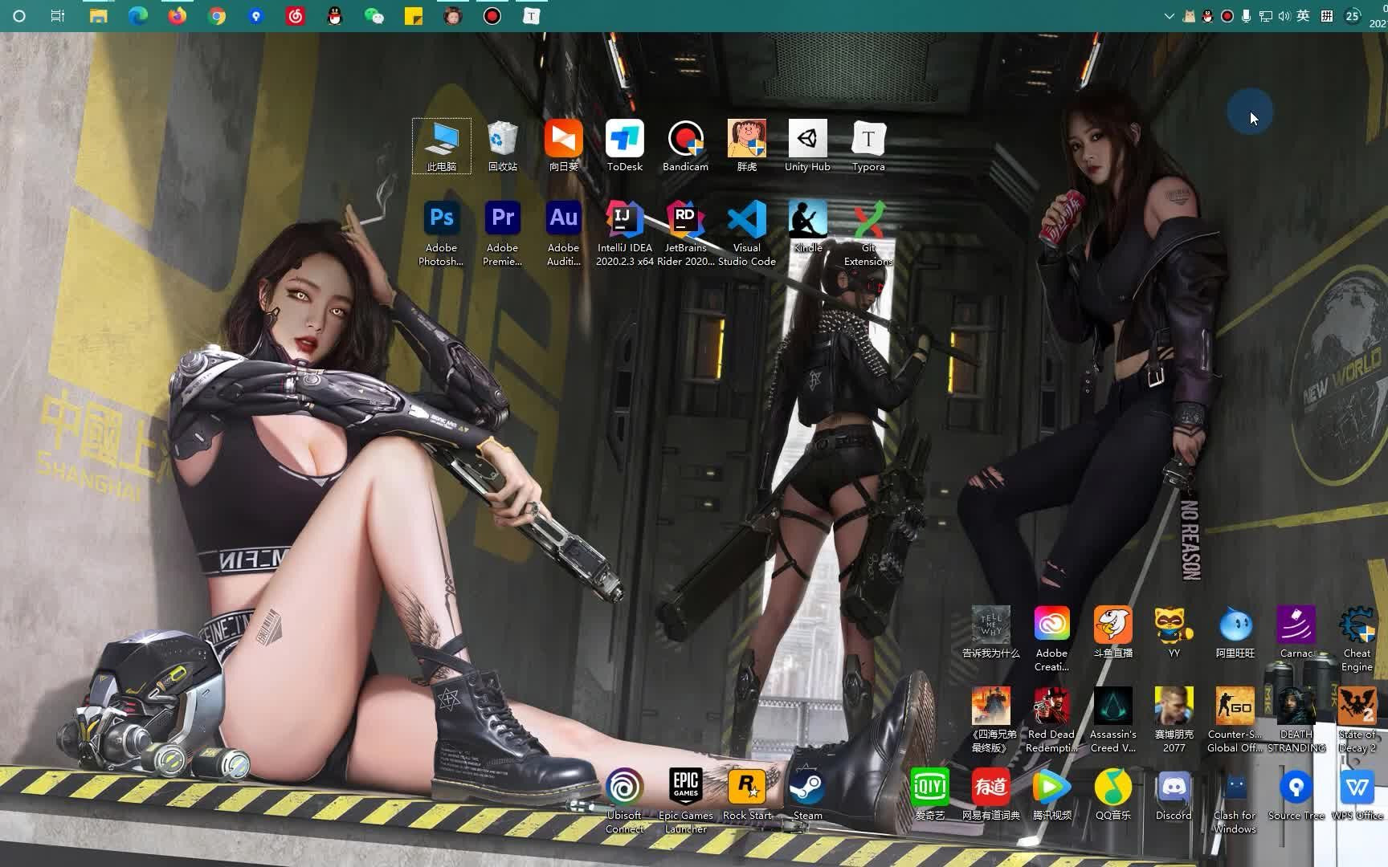
Task: Launch the 向日葵 remote control shortcut
Action: (564, 146)
